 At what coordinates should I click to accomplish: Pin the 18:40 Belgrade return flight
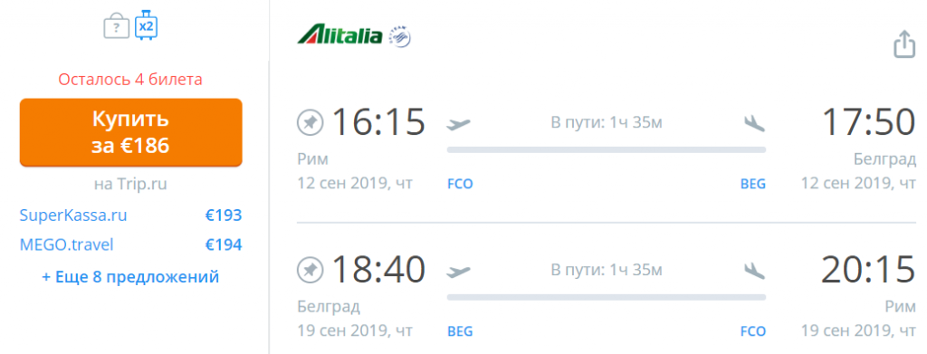[x=310, y=271]
